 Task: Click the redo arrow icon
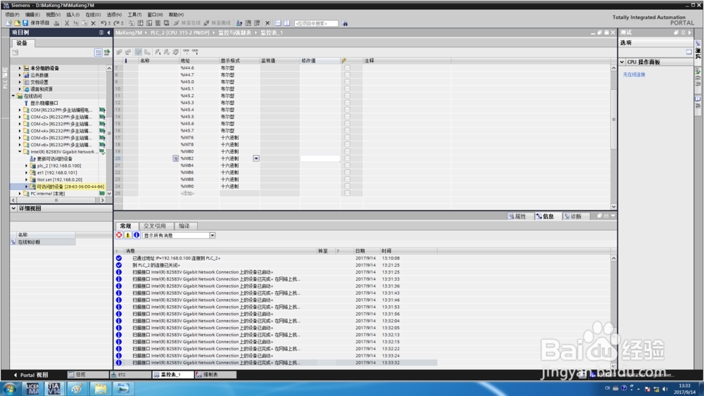(x=116, y=23)
